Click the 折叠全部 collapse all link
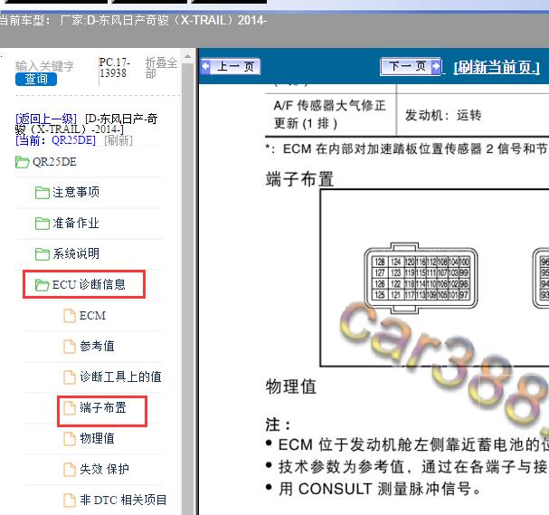 point(161,68)
